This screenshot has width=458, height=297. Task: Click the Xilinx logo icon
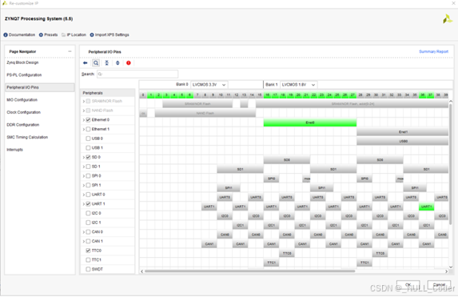click(x=447, y=19)
